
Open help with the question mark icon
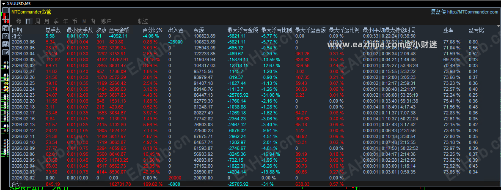point(6,36)
